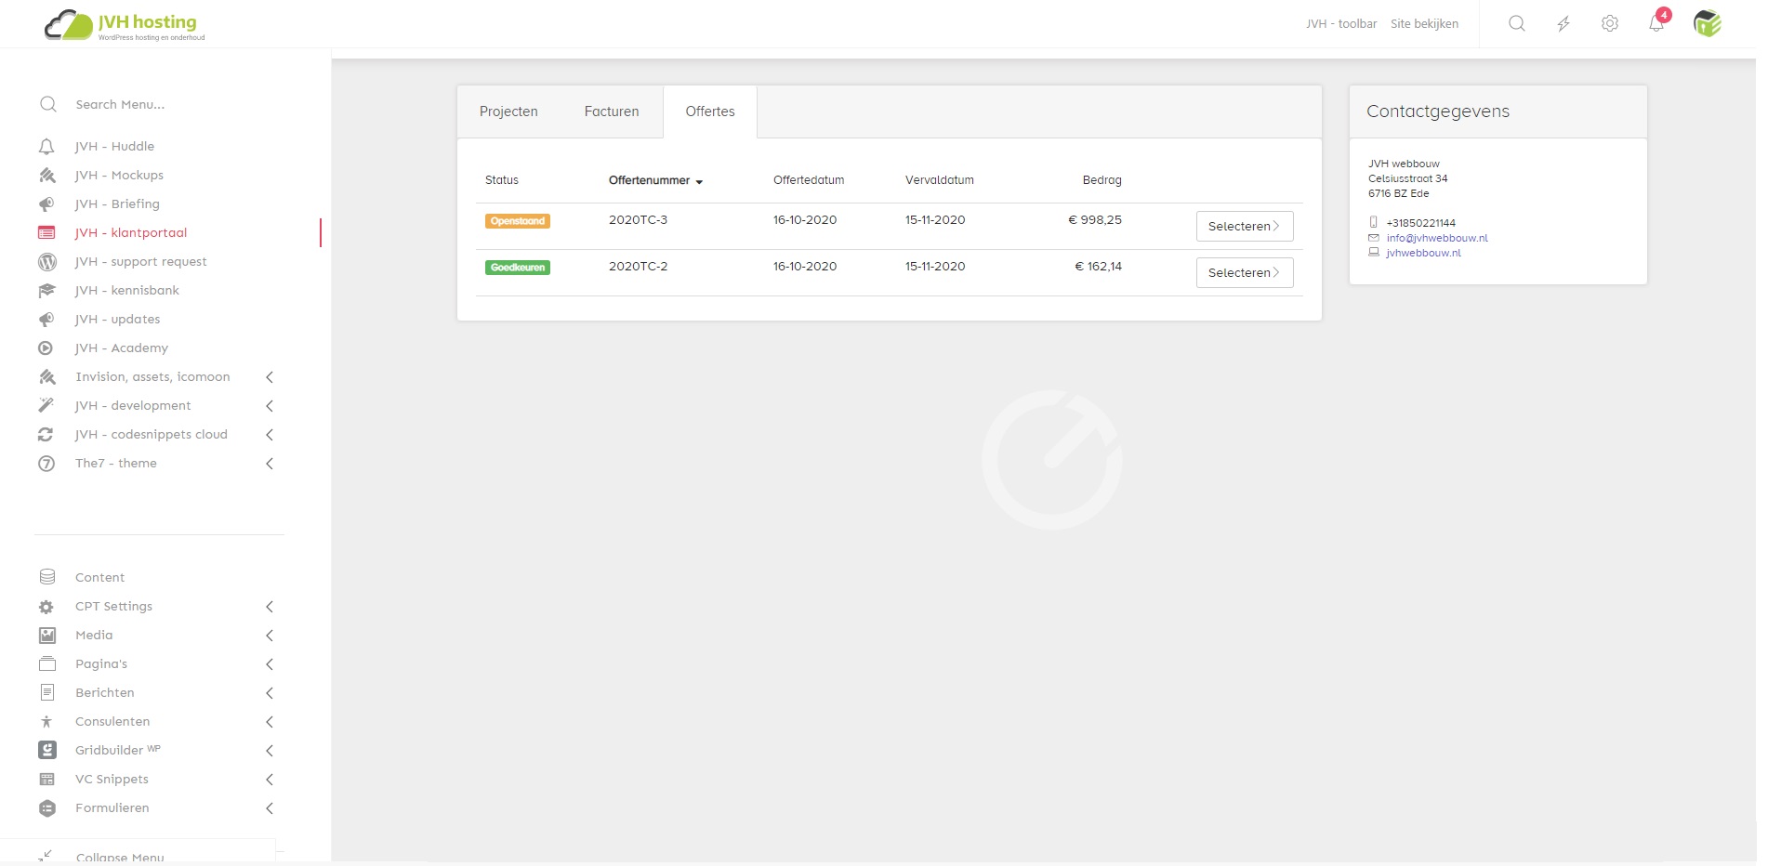Select quote 2020TC-2 with Selecteren button
1768x866 pixels.
tap(1244, 273)
